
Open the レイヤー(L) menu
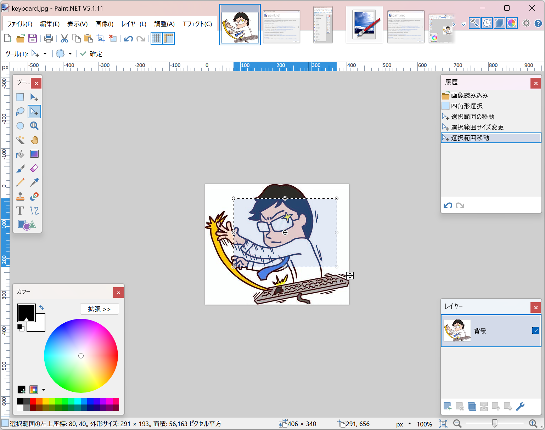134,24
